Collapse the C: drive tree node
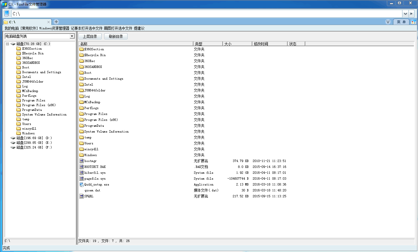 [x=8, y=44]
